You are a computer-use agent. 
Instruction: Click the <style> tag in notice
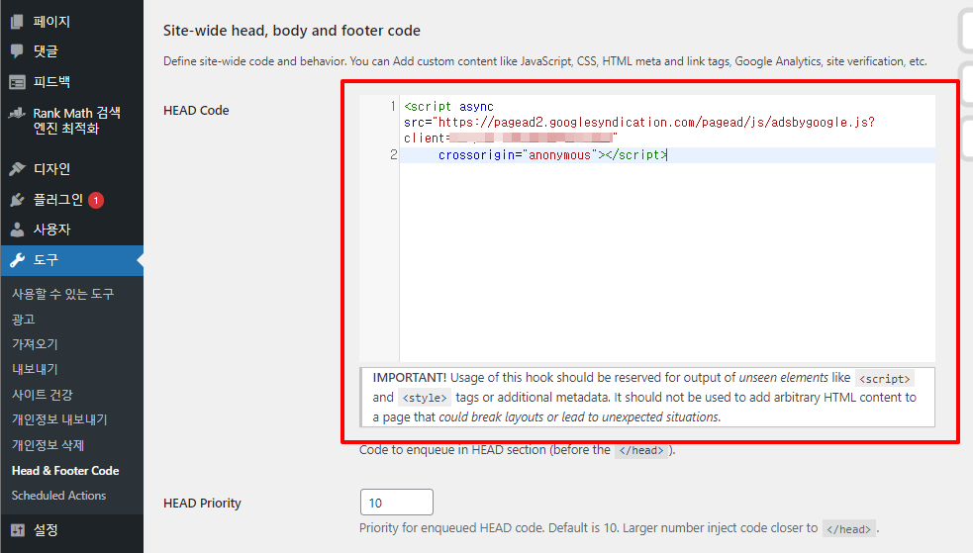(425, 398)
